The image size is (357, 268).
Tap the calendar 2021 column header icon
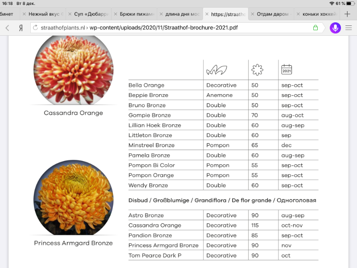(286, 70)
